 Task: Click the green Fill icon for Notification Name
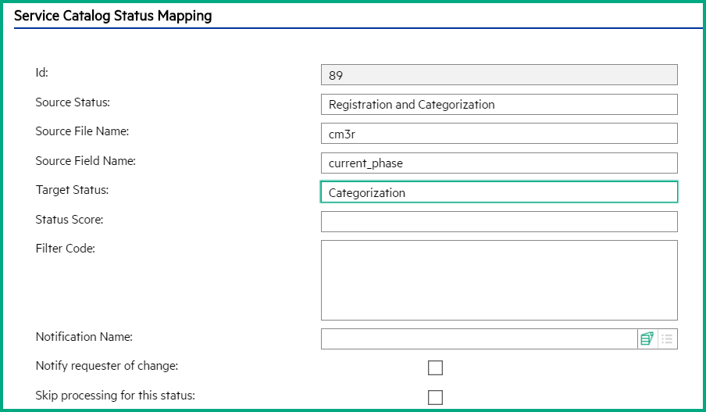(647, 339)
